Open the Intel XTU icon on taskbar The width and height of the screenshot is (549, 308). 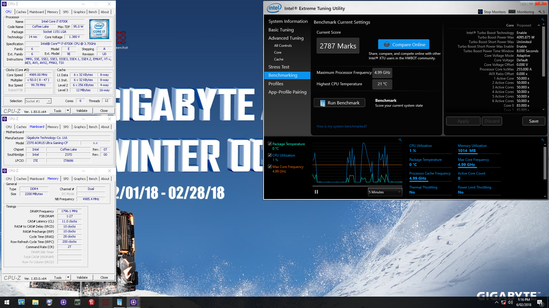[x=119, y=302]
